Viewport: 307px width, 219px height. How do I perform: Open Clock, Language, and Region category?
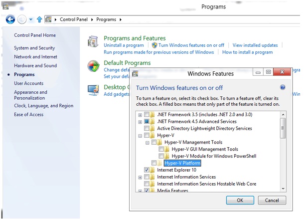pos(44,106)
